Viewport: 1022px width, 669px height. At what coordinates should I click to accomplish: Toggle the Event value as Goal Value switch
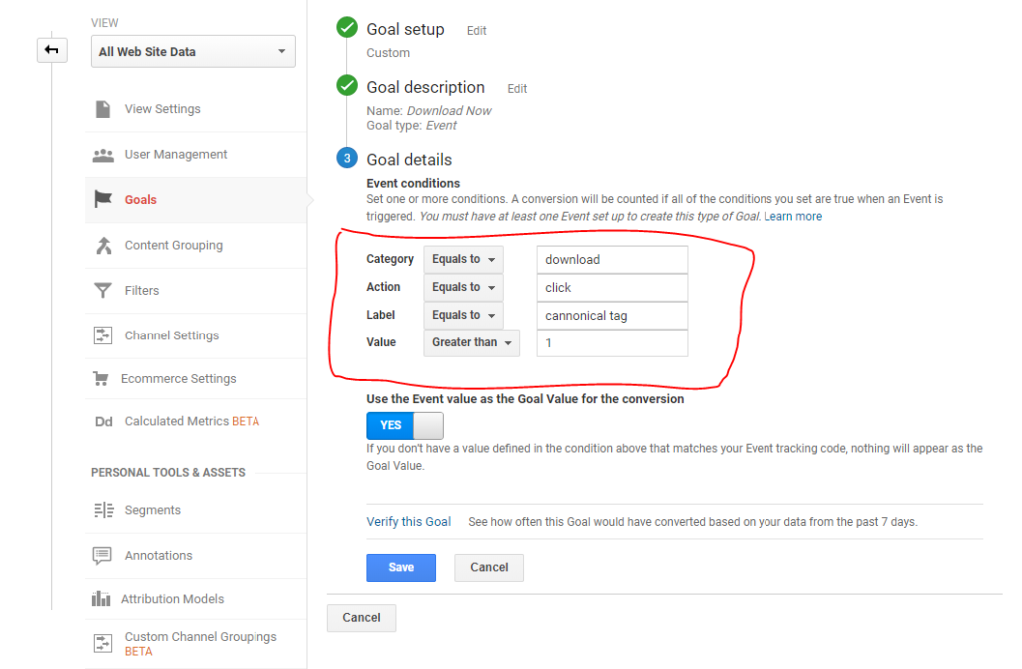tap(405, 425)
